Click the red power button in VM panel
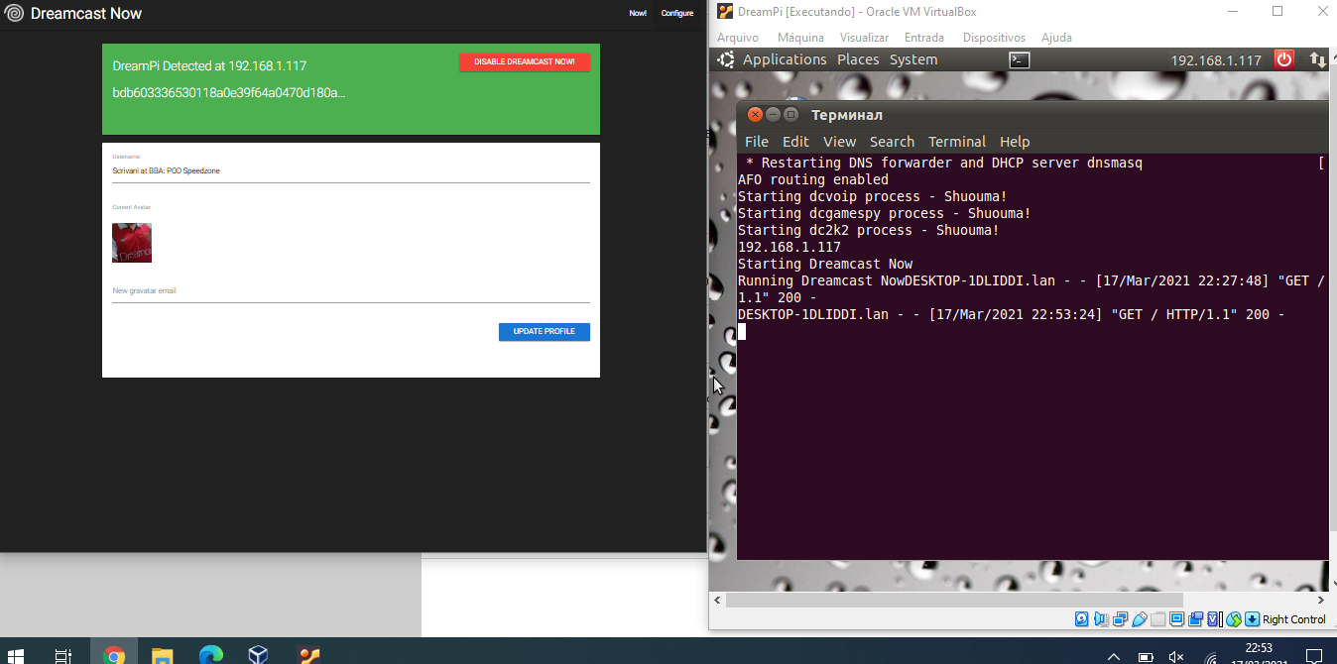1337x664 pixels. 1284,59
